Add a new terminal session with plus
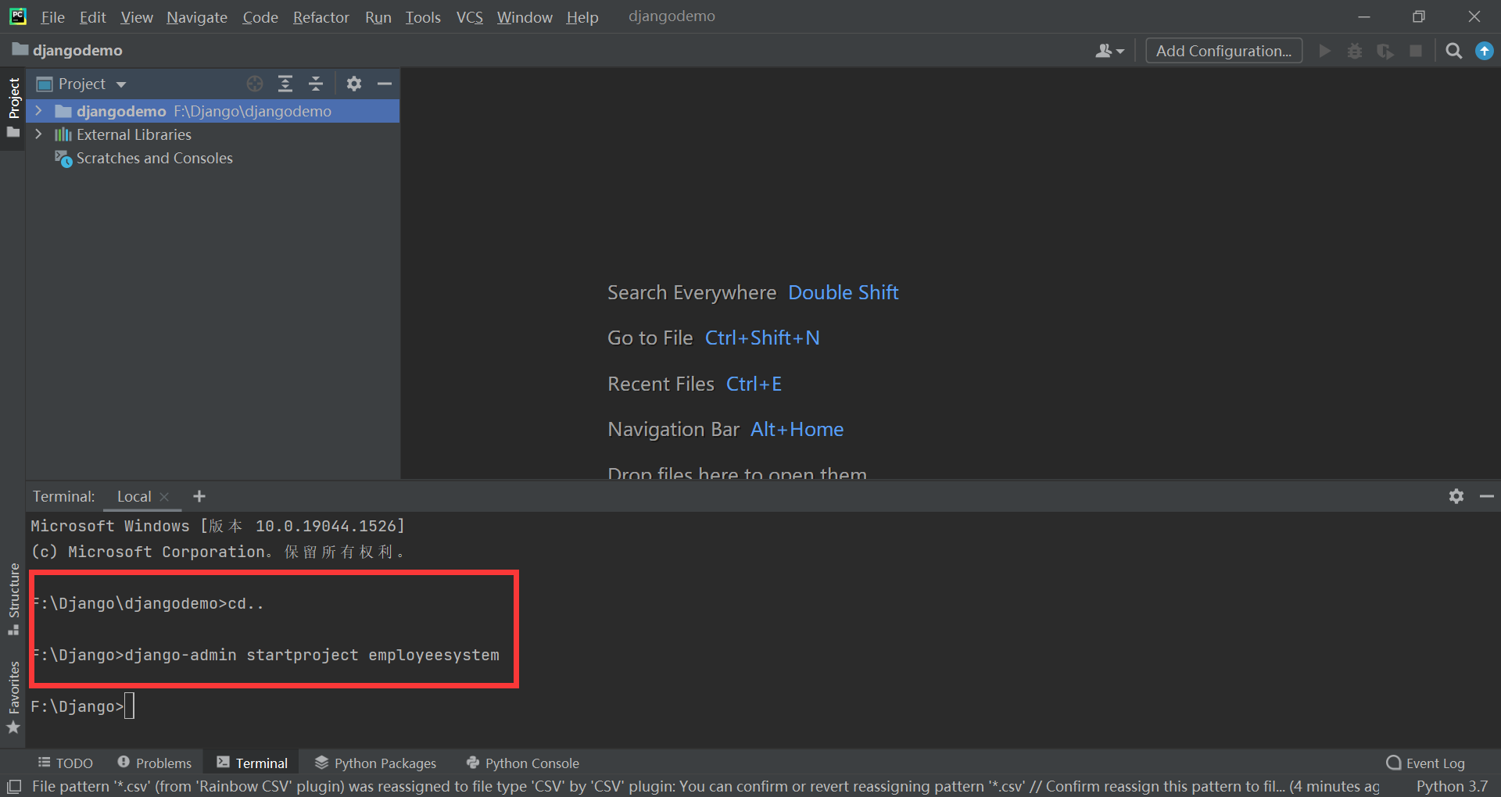This screenshot has height=797, width=1501. [x=199, y=496]
